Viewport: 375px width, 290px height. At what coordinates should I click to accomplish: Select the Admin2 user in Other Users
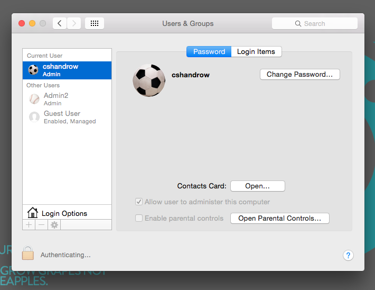pyautogui.click(x=67, y=99)
